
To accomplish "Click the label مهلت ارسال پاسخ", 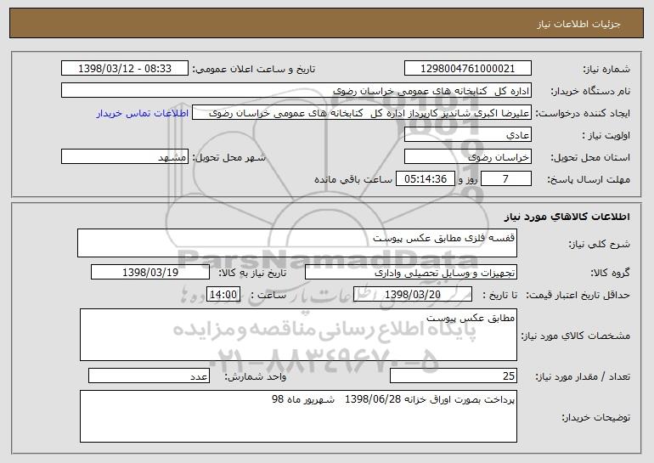I will pos(589,179).
